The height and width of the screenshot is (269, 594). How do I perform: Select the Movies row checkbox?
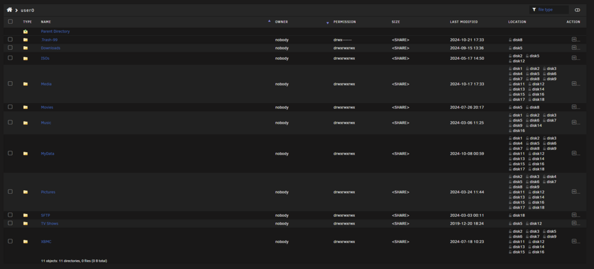[10, 107]
